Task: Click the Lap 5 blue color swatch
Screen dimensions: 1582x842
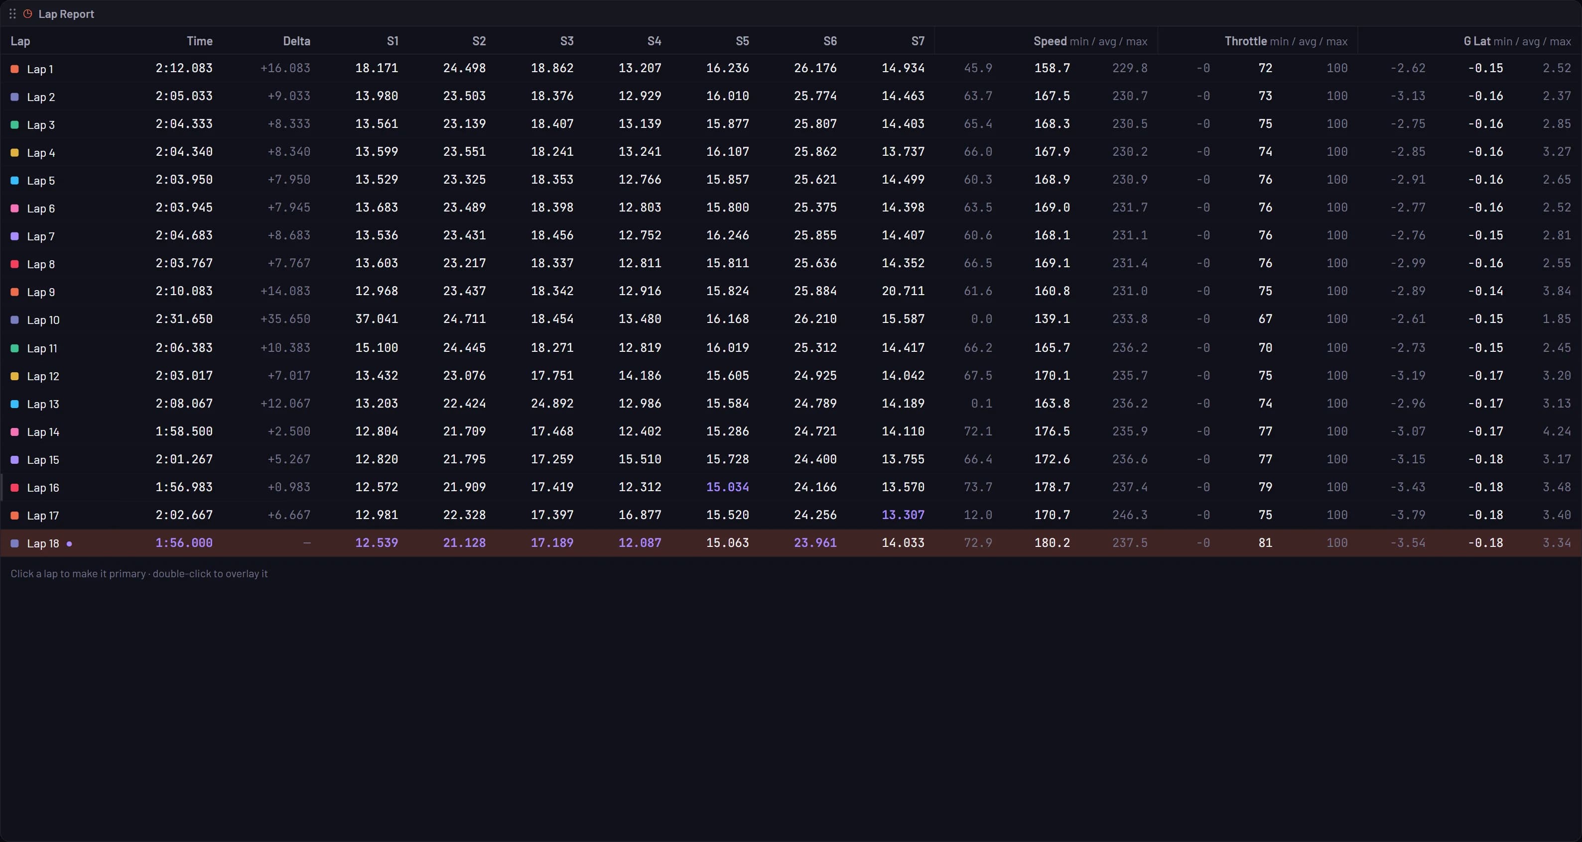Action: [x=15, y=181]
